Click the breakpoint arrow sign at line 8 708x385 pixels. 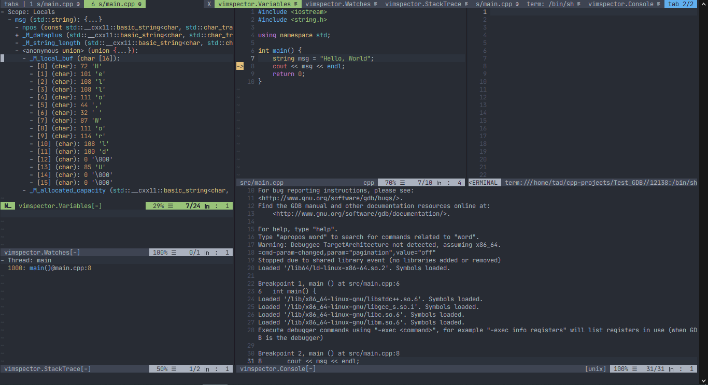click(239, 66)
